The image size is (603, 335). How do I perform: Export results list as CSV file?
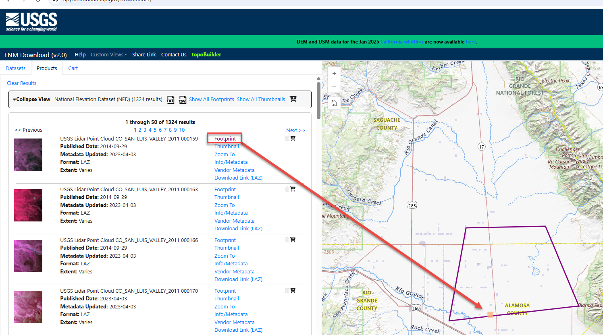pyautogui.click(x=183, y=99)
